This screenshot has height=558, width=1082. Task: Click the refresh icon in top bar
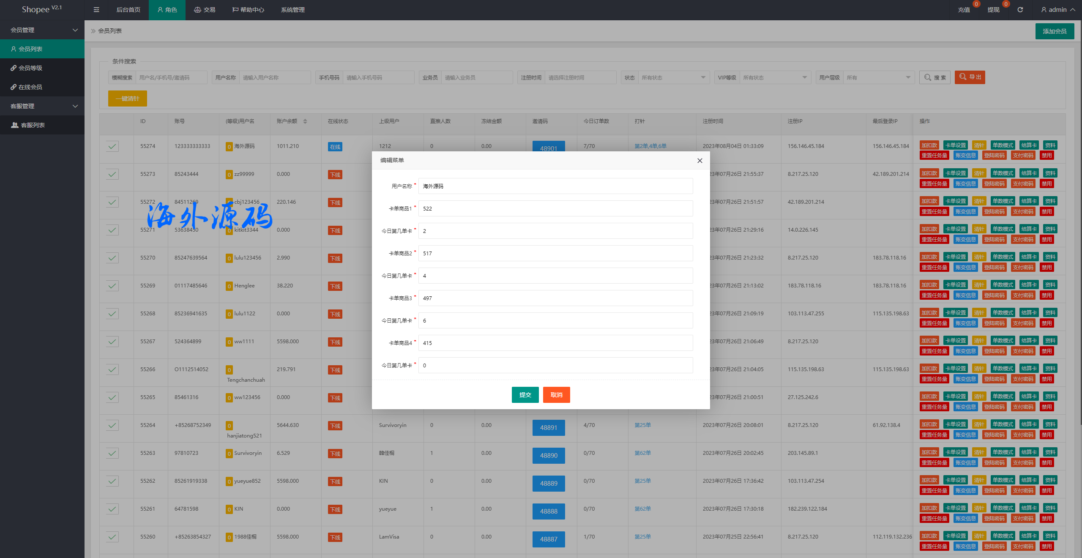pyautogui.click(x=1020, y=10)
